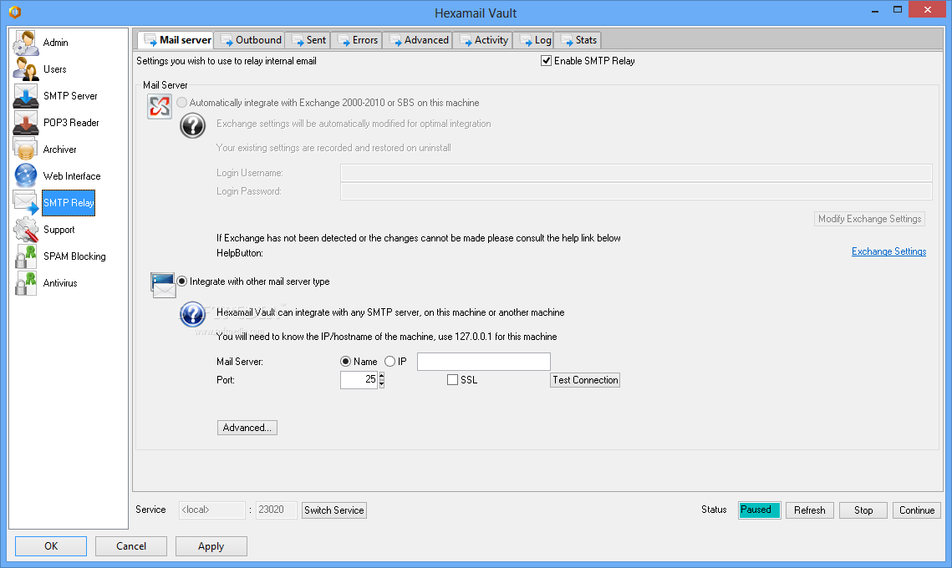Click the Mail Server hostname input field
The height and width of the screenshot is (568, 952).
(483, 362)
